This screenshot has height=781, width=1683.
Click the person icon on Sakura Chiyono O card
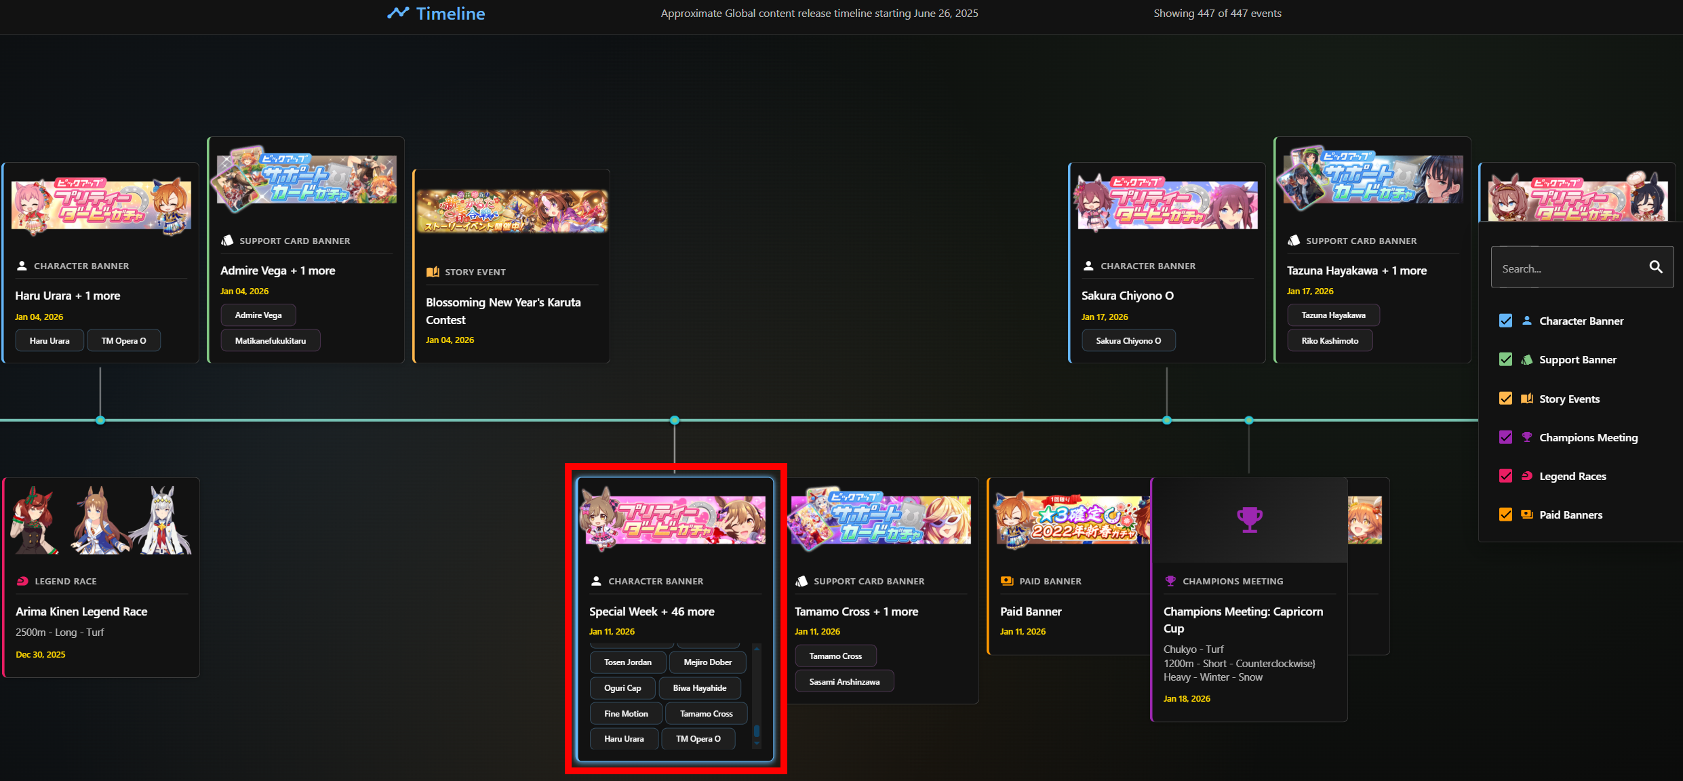1088,266
